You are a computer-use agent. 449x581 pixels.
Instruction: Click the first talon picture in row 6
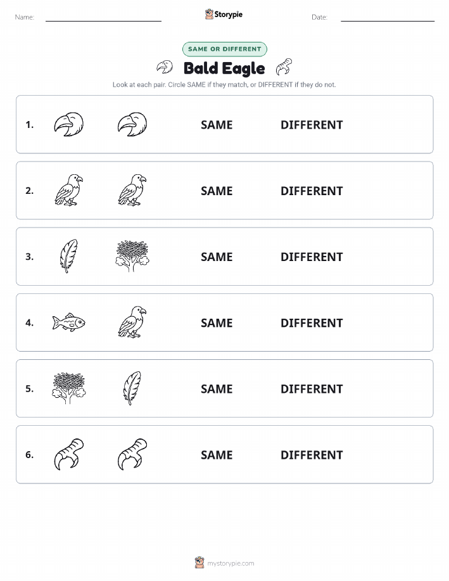[69, 454]
